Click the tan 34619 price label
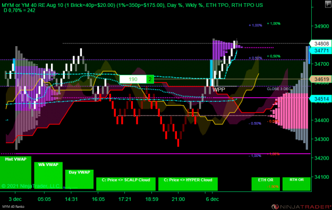The width and height of the screenshot is (332, 210). [321, 80]
